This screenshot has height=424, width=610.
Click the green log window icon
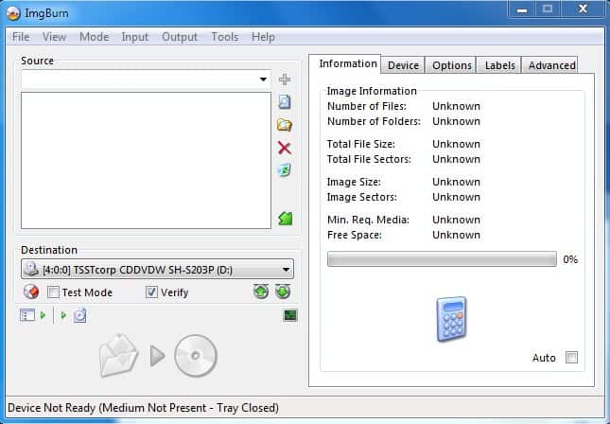coord(290,315)
